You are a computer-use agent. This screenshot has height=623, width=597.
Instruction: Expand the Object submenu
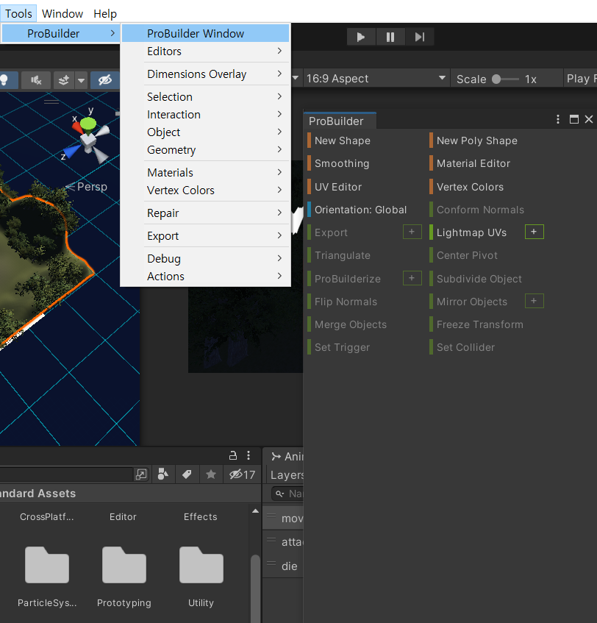click(205, 132)
